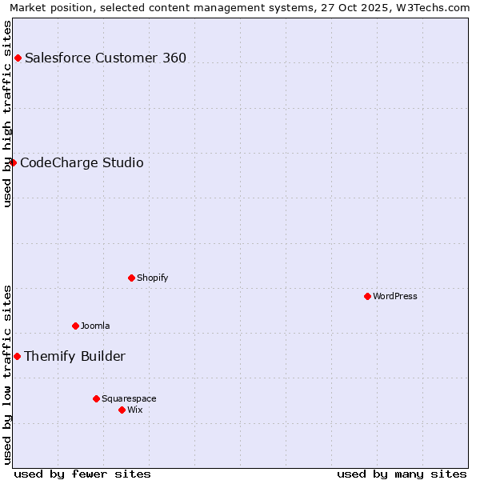Select the "used by high traffic sites" axis label
The image size is (480, 480).
coord(7,113)
